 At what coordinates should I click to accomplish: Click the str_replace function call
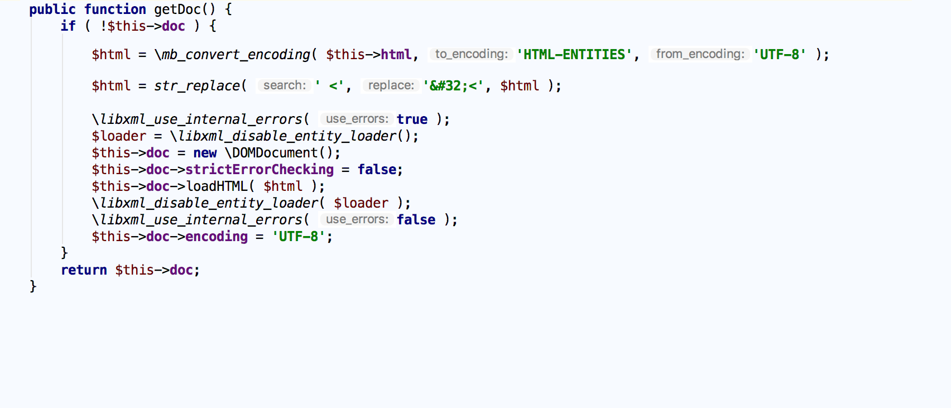(x=197, y=86)
